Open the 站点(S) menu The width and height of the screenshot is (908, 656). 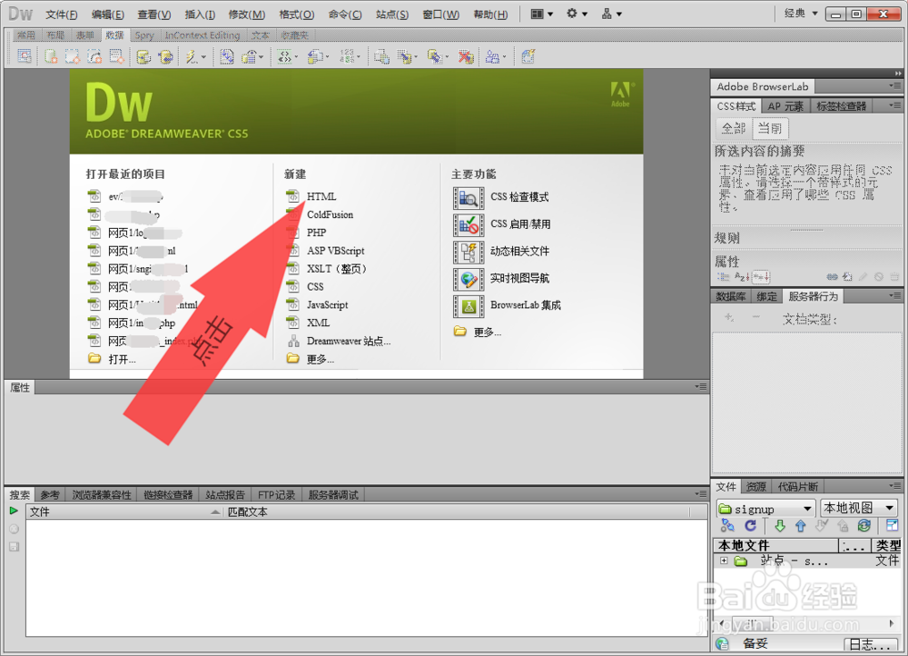(x=392, y=15)
